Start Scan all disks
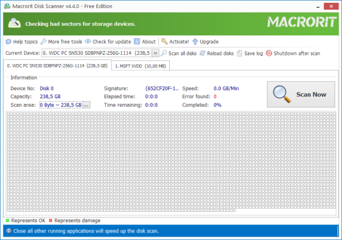 (x=178, y=53)
